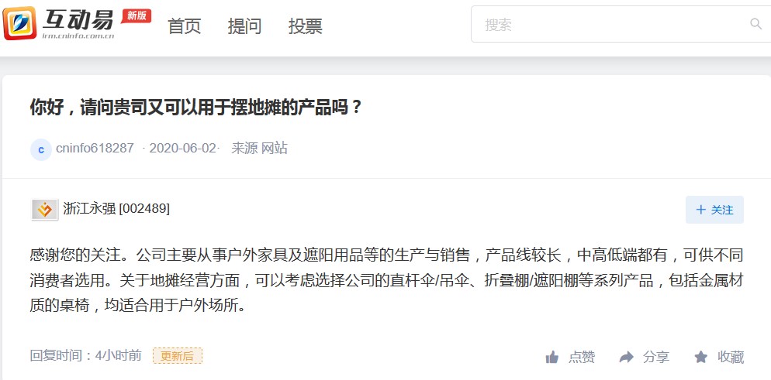Open the 首页 tab
This screenshot has width=771, height=380.
click(x=185, y=26)
